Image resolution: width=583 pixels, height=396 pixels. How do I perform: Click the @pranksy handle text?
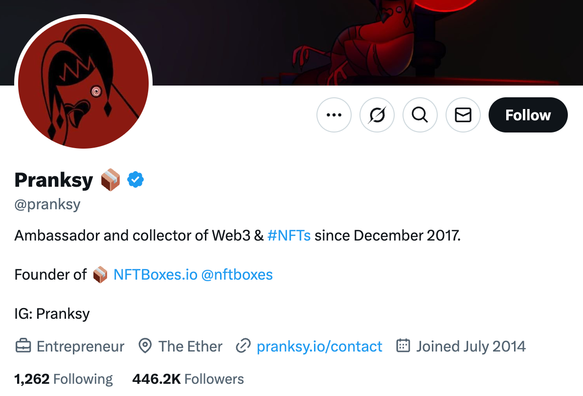tap(47, 204)
